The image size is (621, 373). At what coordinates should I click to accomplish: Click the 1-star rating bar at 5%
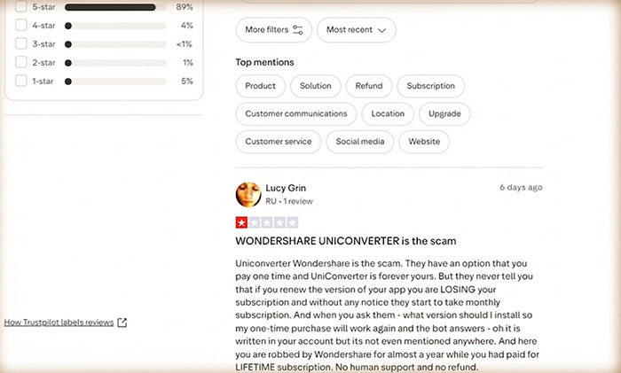point(115,82)
